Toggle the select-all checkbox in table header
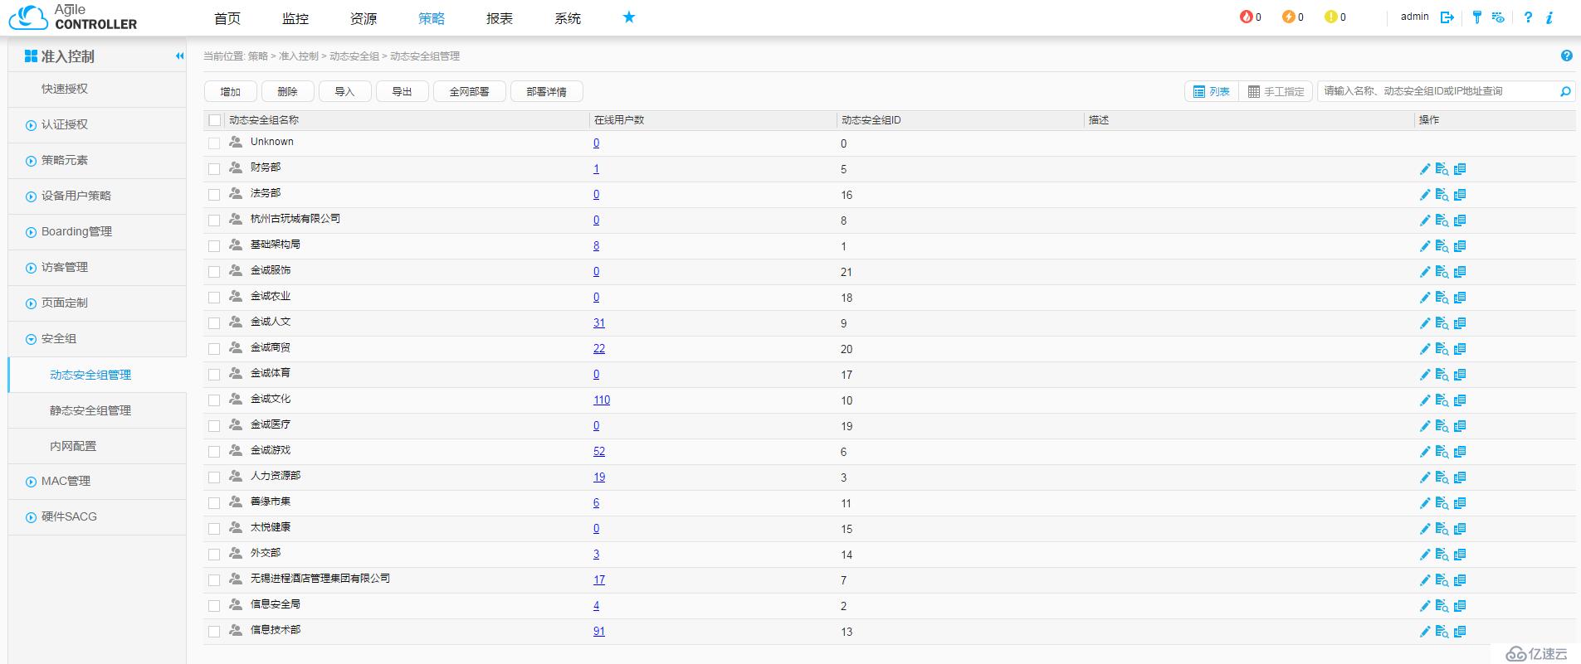The height and width of the screenshot is (664, 1581). (x=215, y=120)
